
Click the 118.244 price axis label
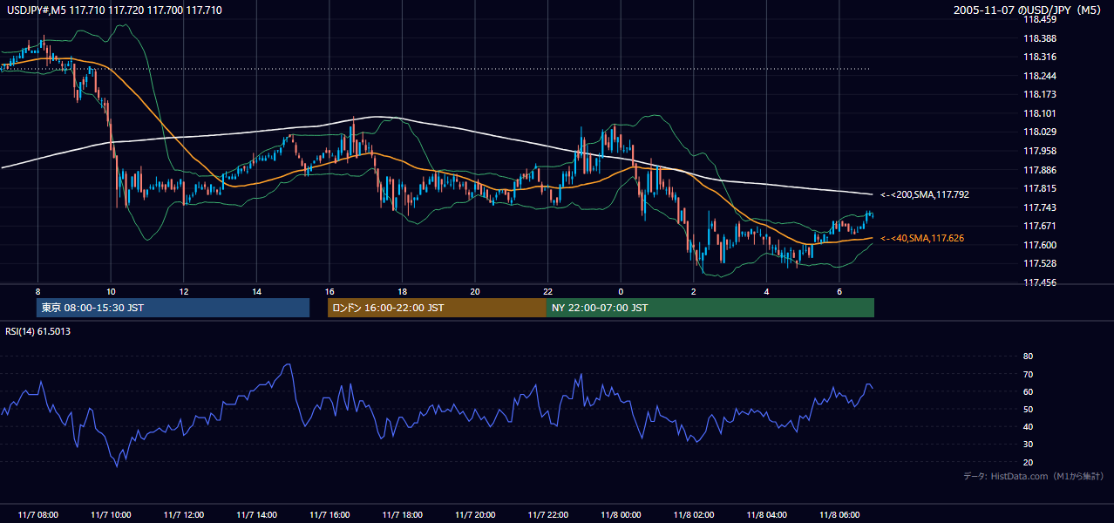point(1039,76)
